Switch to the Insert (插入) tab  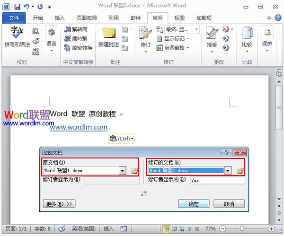(x=60, y=18)
